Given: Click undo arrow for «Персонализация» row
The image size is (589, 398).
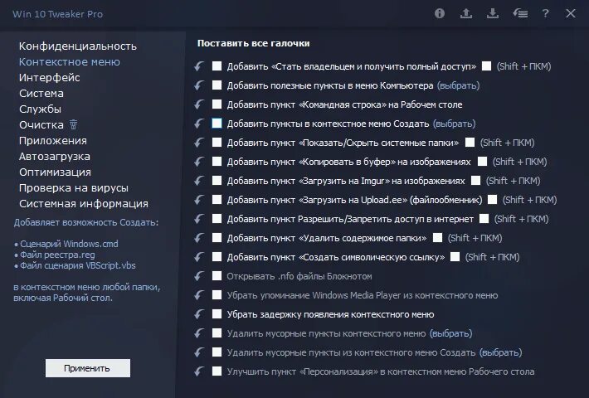Looking at the screenshot, I should pos(199,371).
